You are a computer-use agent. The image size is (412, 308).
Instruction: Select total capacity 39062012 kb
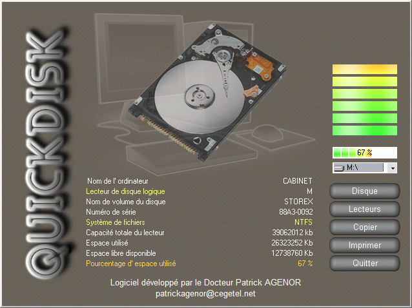click(x=293, y=233)
